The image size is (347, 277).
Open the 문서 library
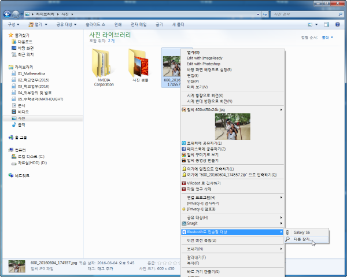click(21, 105)
